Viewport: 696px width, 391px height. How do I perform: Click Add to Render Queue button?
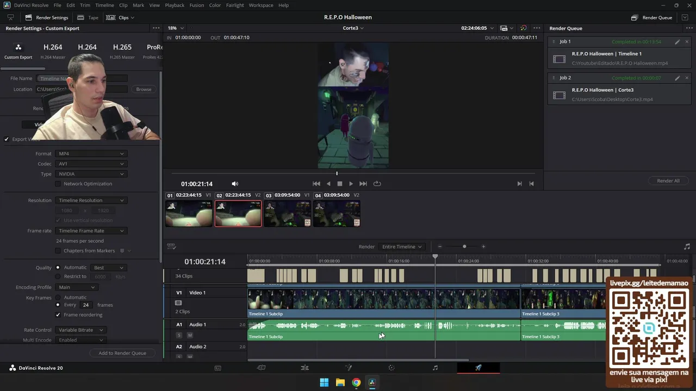pos(122,353)
